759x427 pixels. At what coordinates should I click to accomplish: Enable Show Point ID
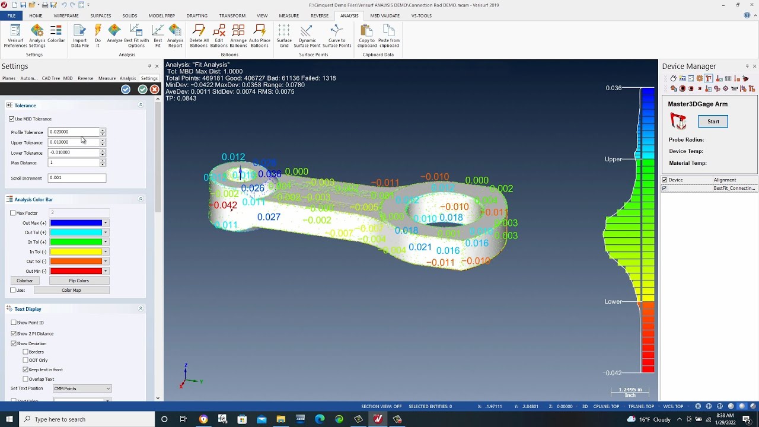[14, 323]
